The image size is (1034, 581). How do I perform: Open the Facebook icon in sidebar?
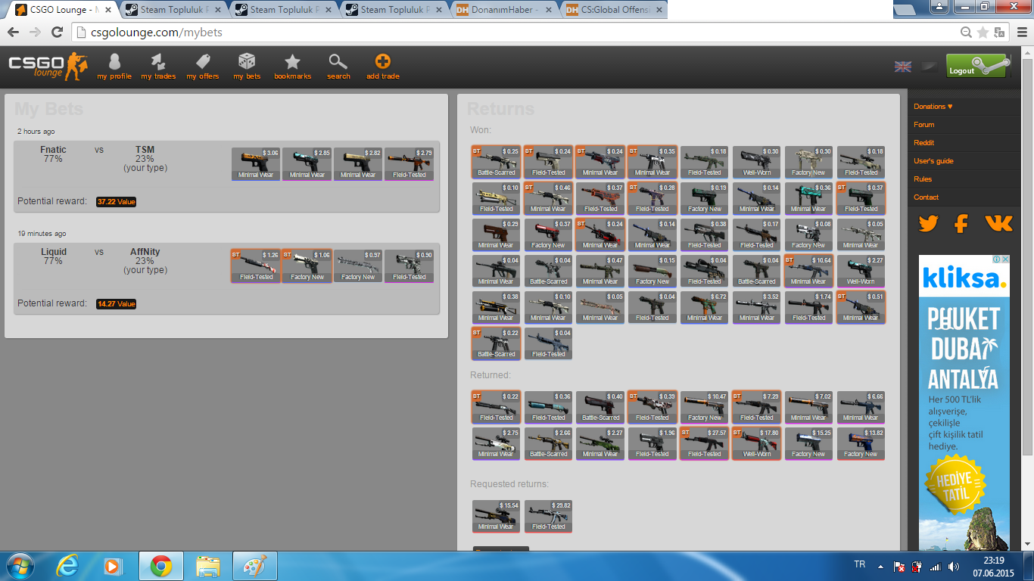coord(961,223)
